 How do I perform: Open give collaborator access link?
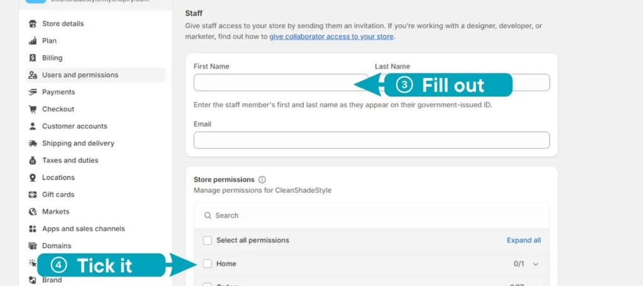332,36
